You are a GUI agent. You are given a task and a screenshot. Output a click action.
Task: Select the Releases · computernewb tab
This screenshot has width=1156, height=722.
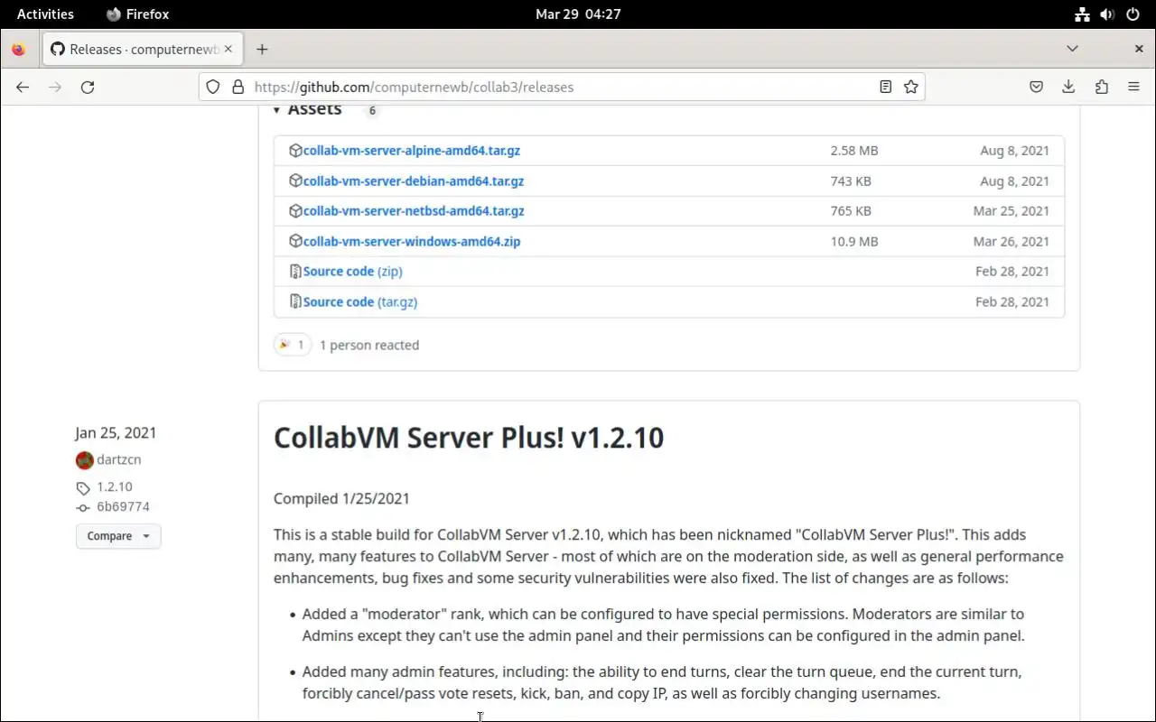pos(143,49)
